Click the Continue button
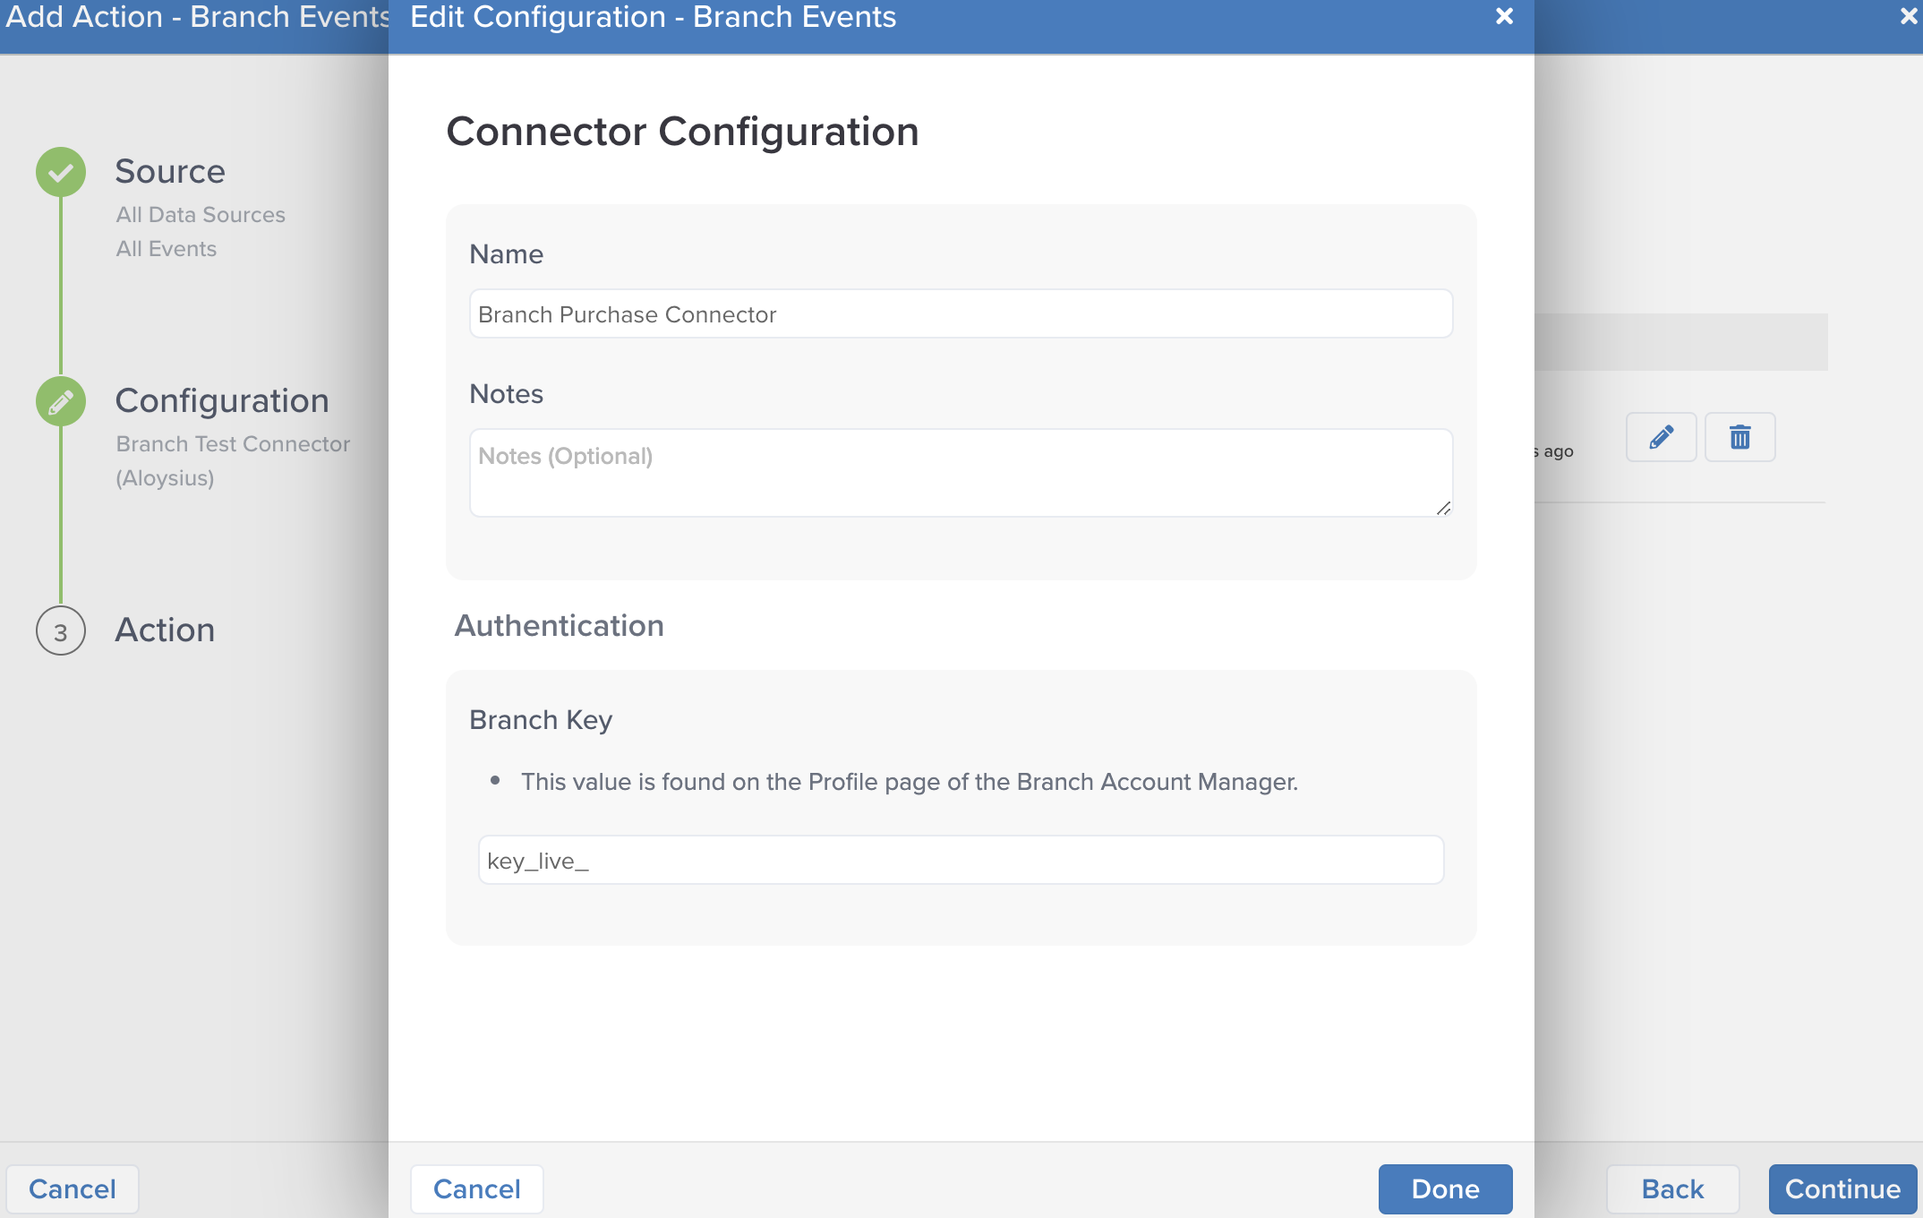1923x1218 pixels. click(1842, 1189)
